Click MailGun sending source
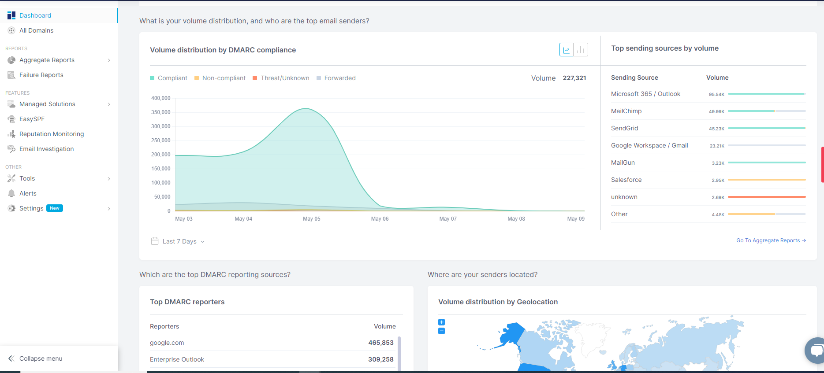The width and height of the screenshot is (824, 373). (x=623, y=162)
